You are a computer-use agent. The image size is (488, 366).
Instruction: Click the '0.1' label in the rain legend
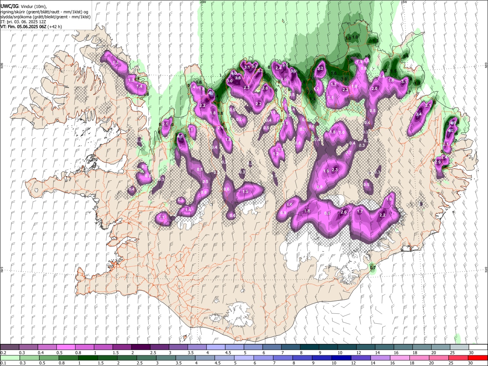[x=3, y=363]
